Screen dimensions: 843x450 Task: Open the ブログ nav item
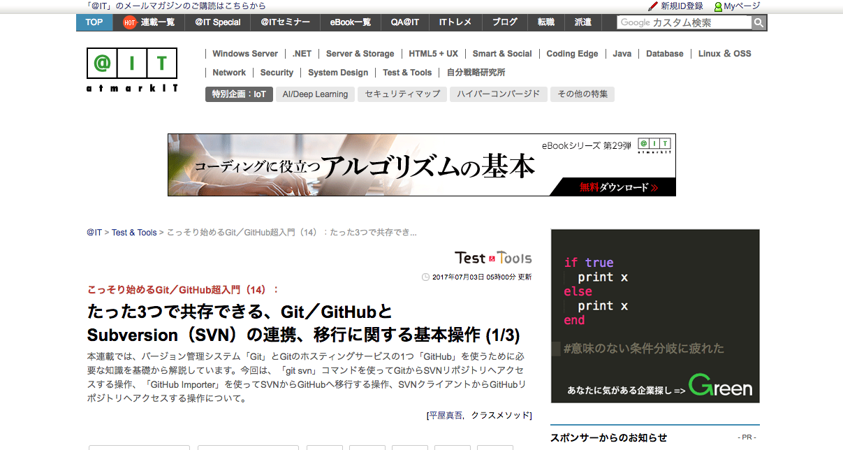(x=504, y=22)
